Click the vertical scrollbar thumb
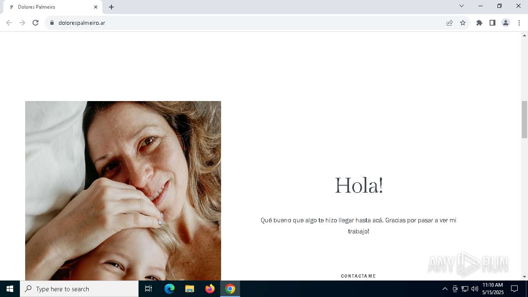The height and width of the screenshot is (297, 528). point(525,120)
